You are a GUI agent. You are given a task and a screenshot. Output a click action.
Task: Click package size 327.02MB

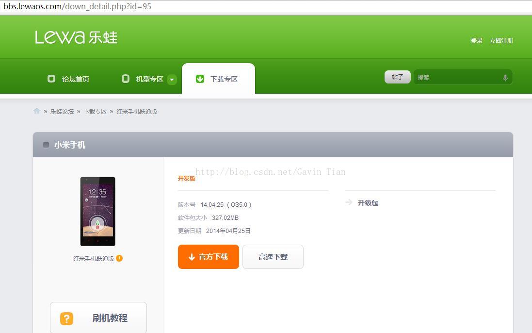point(226,218)
